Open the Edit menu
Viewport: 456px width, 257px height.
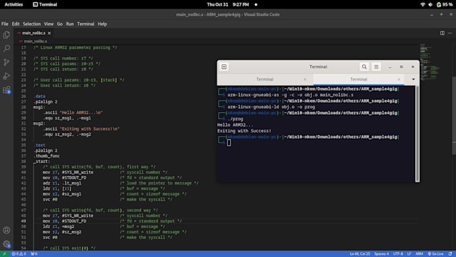click(x=15, y=24)
